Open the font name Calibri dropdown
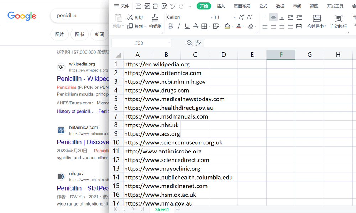Screen dimensions: 356x213 (x=212, y=17)
